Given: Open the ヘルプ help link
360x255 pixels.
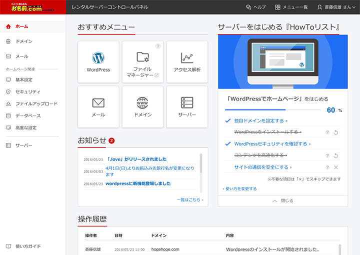Looking at the screenshot, I should coord(256,7).
